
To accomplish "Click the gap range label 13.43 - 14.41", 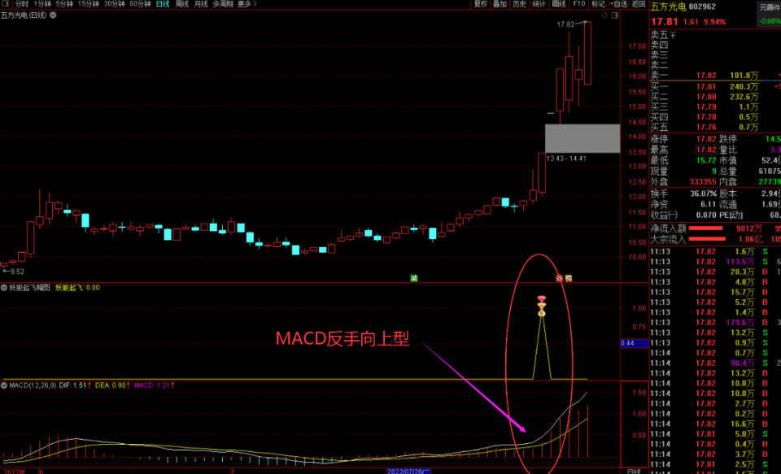I will pos(566,159).
